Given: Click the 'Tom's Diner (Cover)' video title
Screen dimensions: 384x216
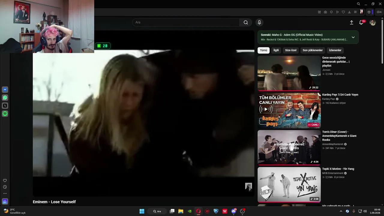Looking at the screenshot, I should tap(339, 136).
